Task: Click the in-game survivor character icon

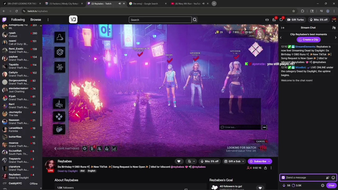Action: tap(60, 37)
